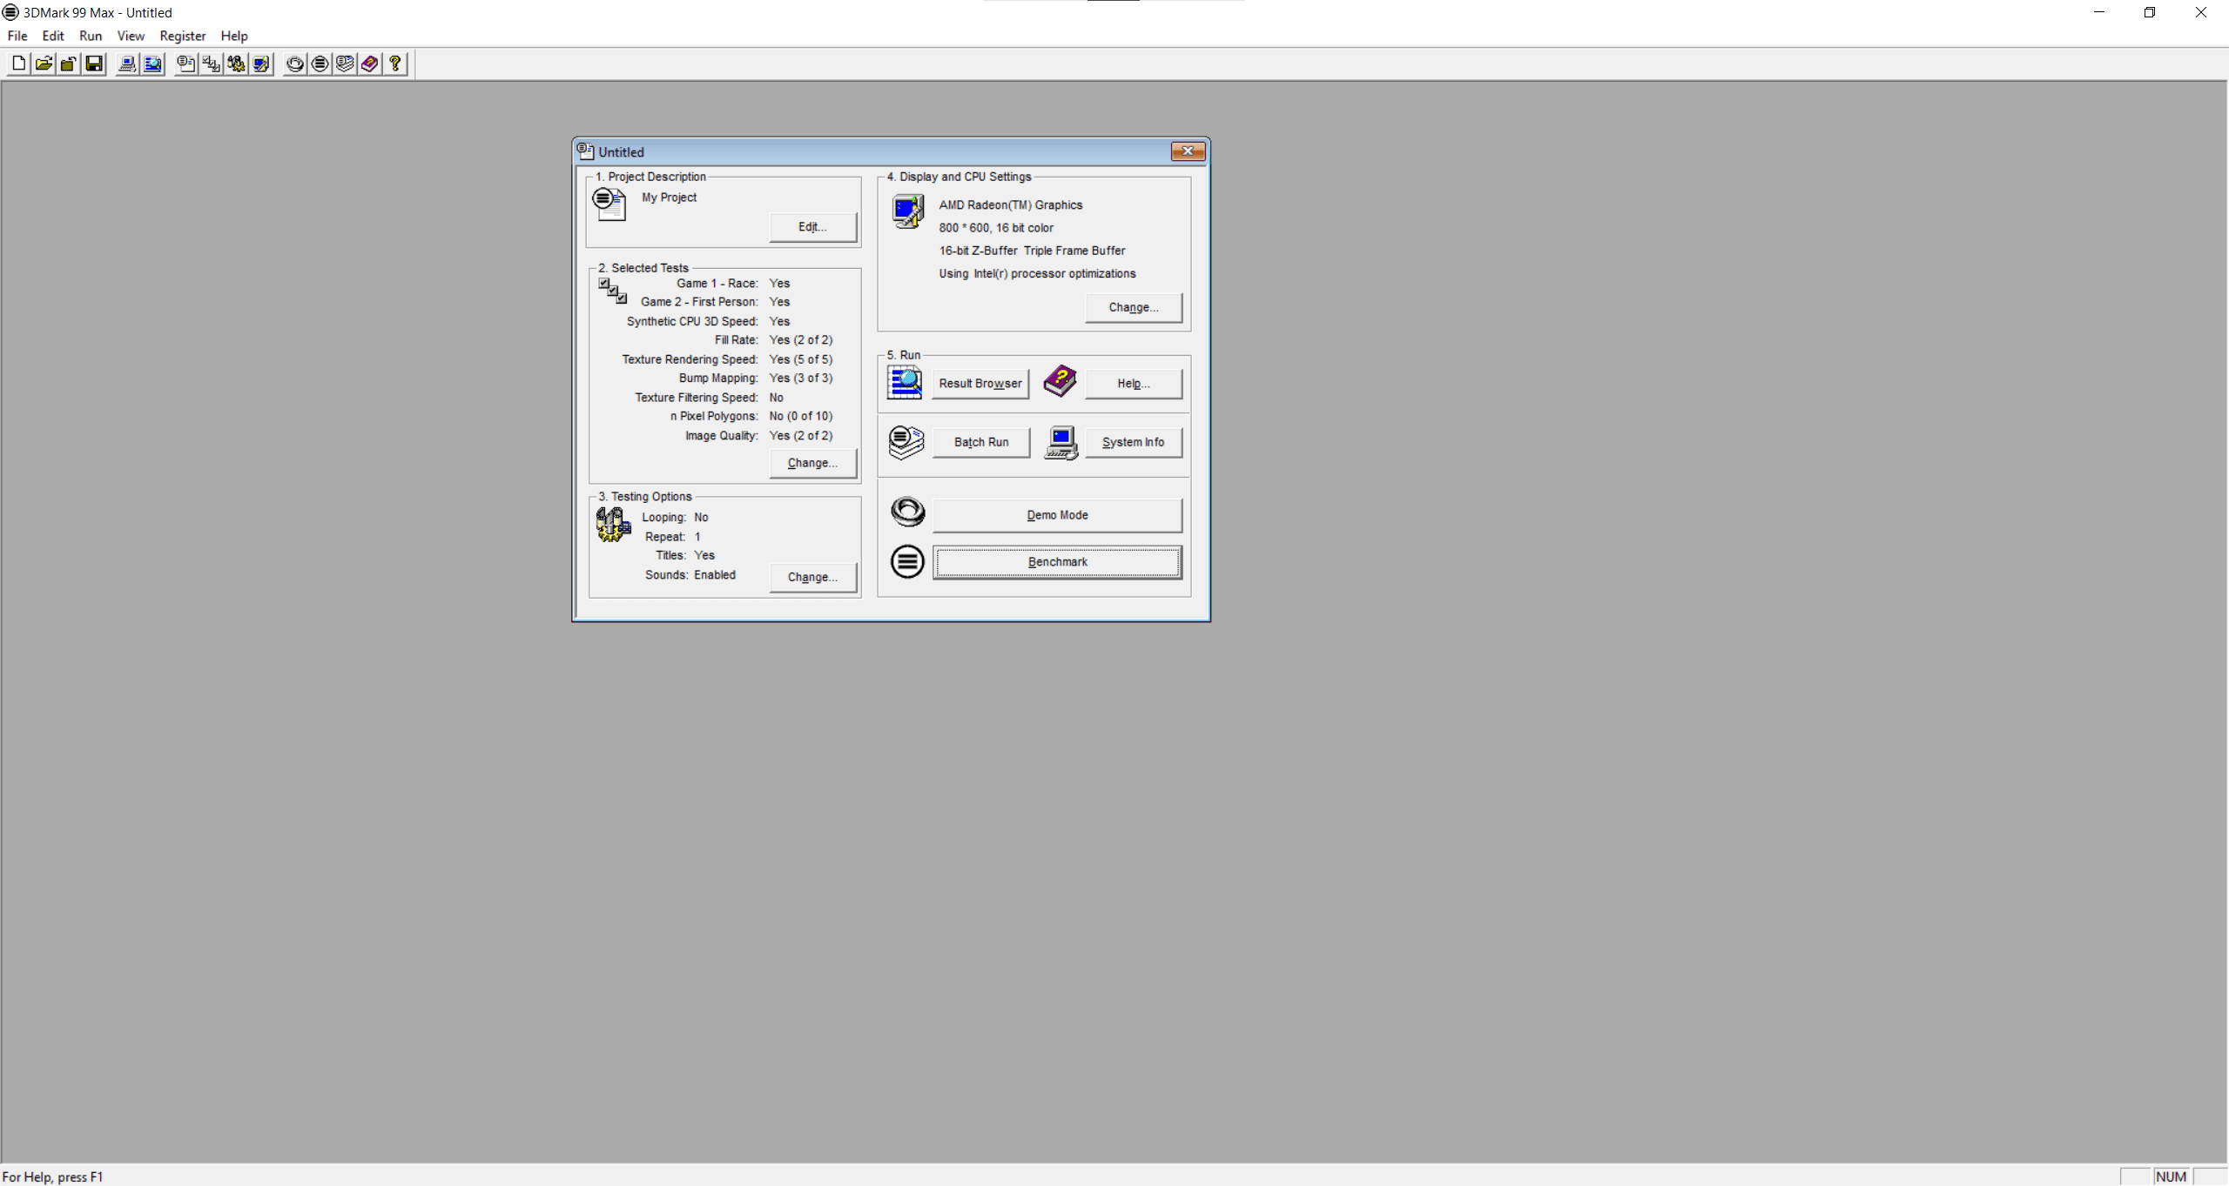Save project using toolbar floppy disk icon
This screenshot has width=2229, height=1186.
point(94,64)
